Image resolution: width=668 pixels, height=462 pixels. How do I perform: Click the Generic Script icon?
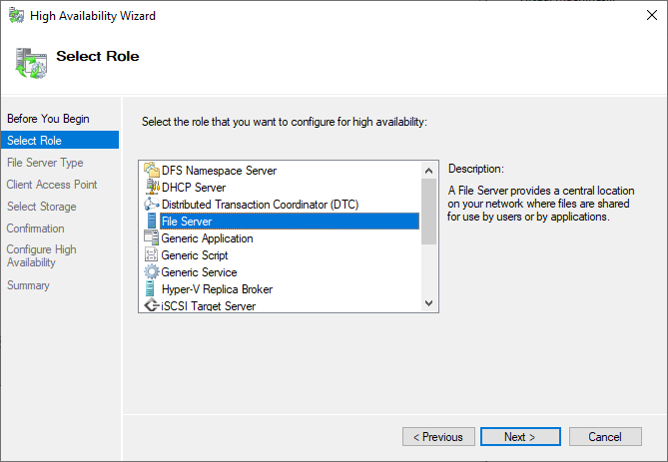point(152,255)
